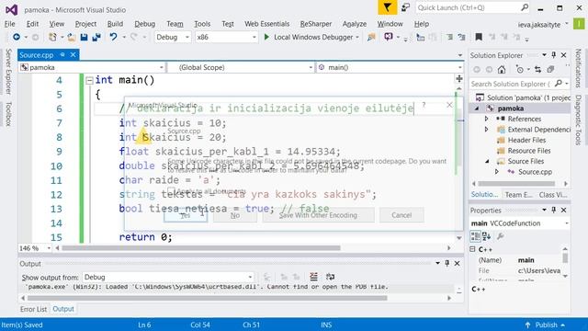Screen dimensions: 588x331
Task: Open Find in Files from the toolbar
Action: click(371, 37)
